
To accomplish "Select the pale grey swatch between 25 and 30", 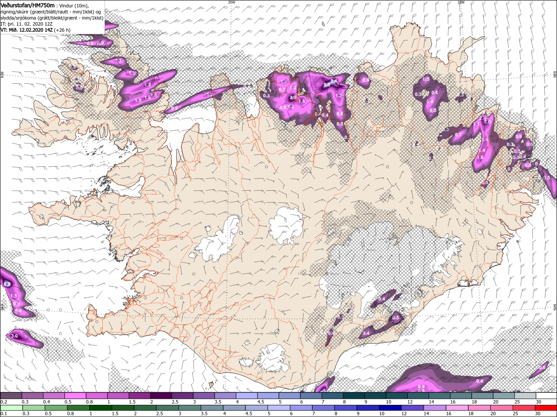I will coord(525,396).
